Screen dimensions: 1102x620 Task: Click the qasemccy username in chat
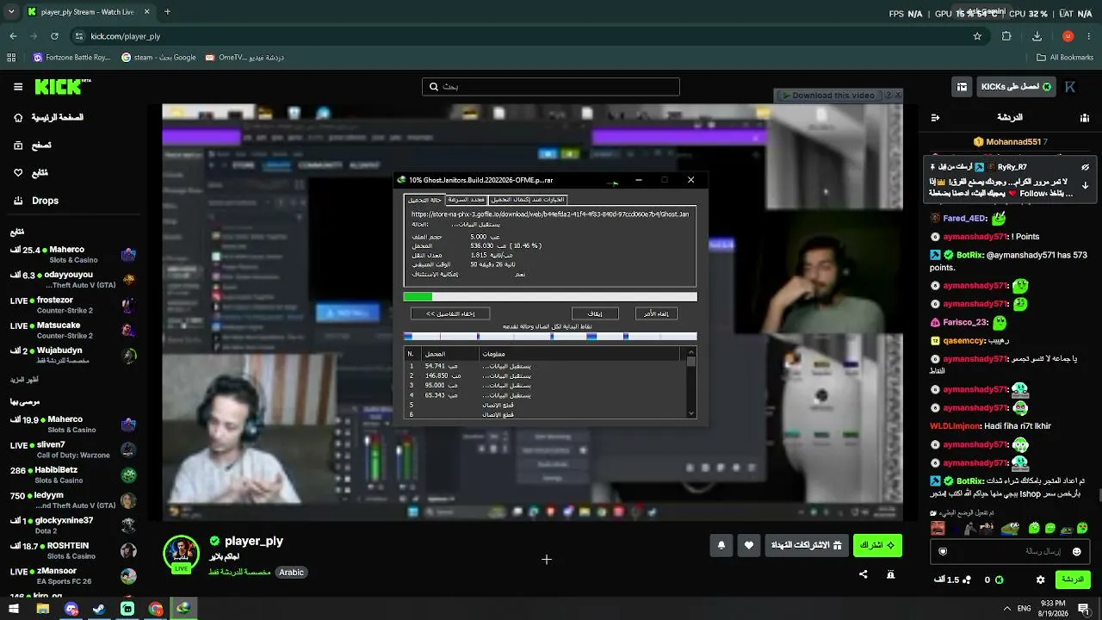pyautogui.click(x=964, y=340)
